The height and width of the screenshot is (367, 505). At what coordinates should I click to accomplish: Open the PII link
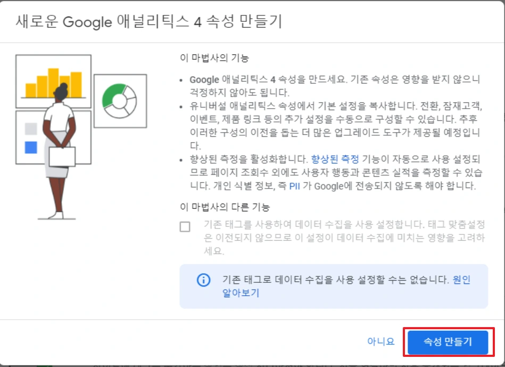pyautogui.click(x=294, y=186)
